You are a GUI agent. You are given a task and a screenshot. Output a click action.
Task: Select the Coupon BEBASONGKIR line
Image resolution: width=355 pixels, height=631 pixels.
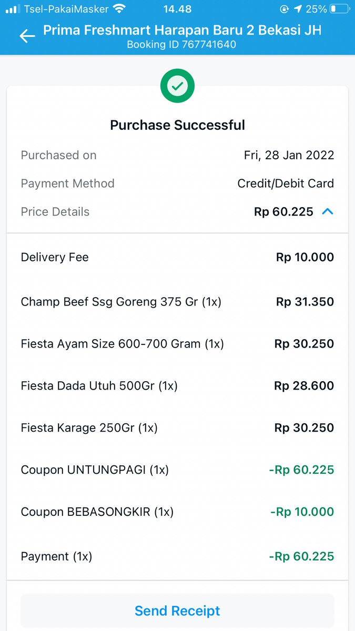(x=177, y=512)
